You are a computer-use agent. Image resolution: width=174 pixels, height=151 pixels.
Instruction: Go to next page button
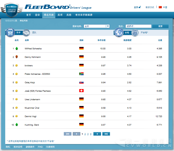[x=97, y=134]
